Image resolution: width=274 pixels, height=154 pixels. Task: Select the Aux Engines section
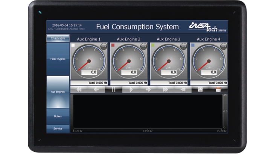click(x=58, y=92)
